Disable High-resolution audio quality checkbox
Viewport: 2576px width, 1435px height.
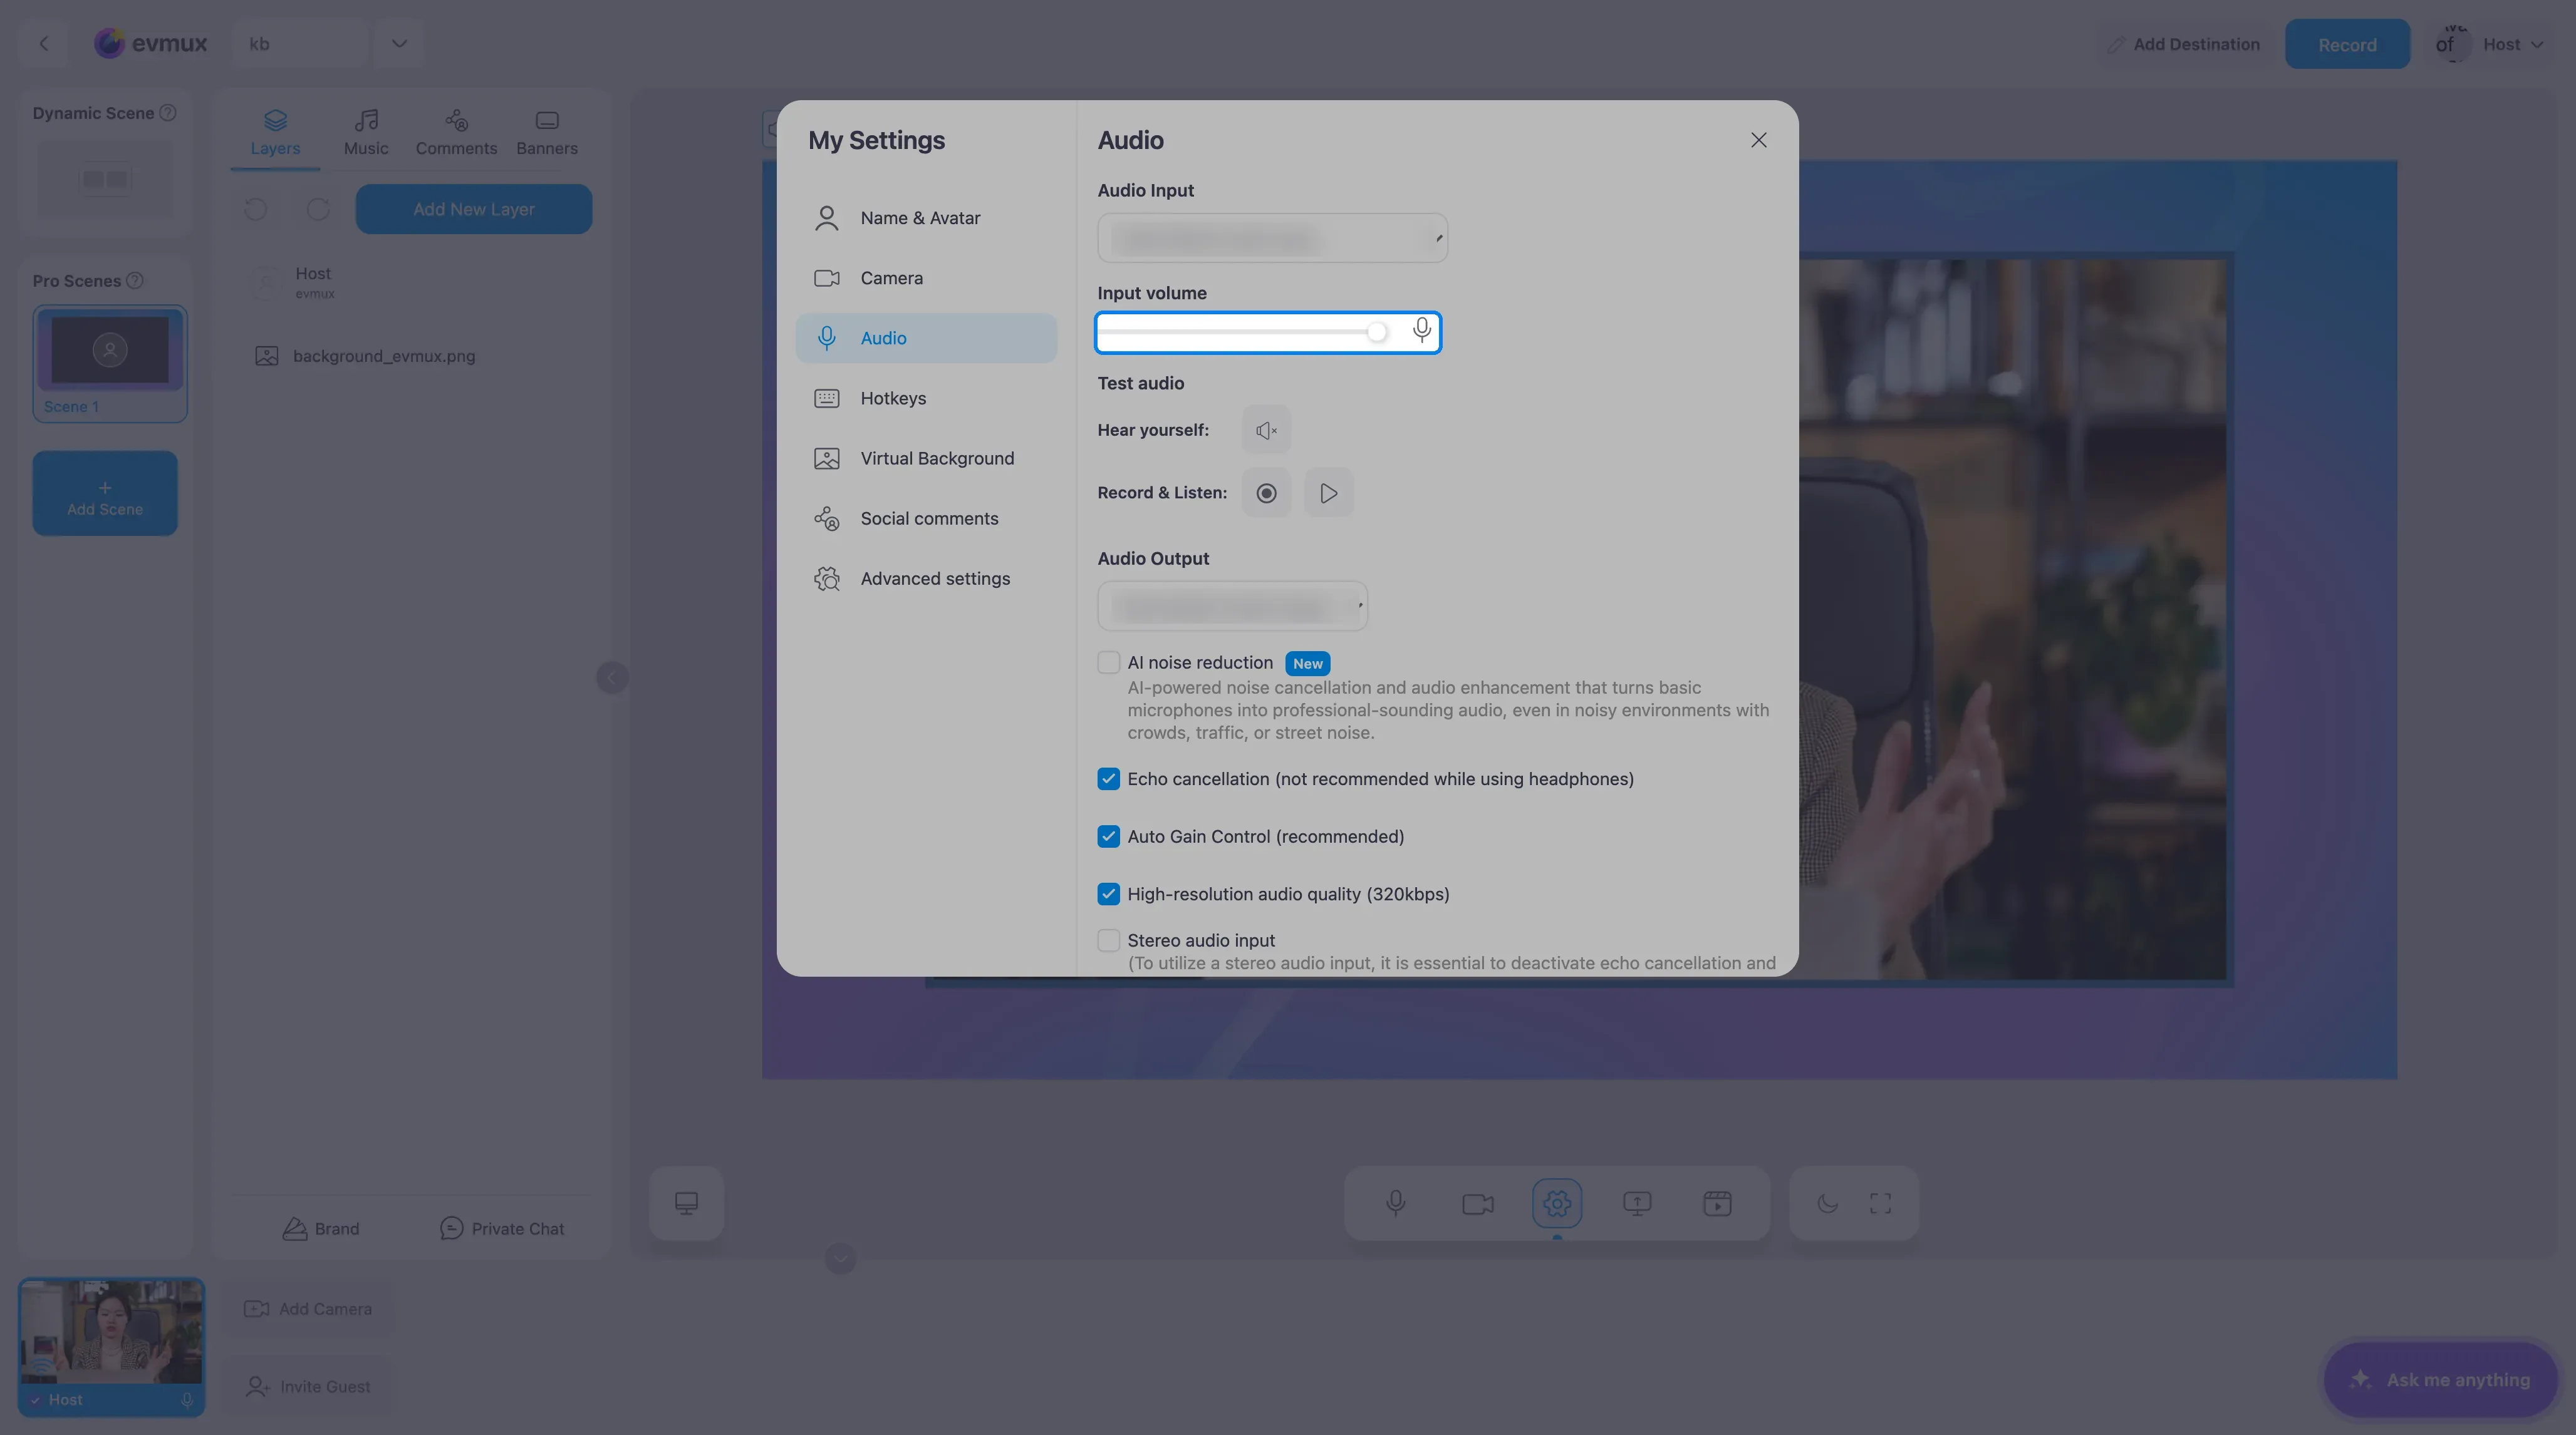click(1108, 895)
